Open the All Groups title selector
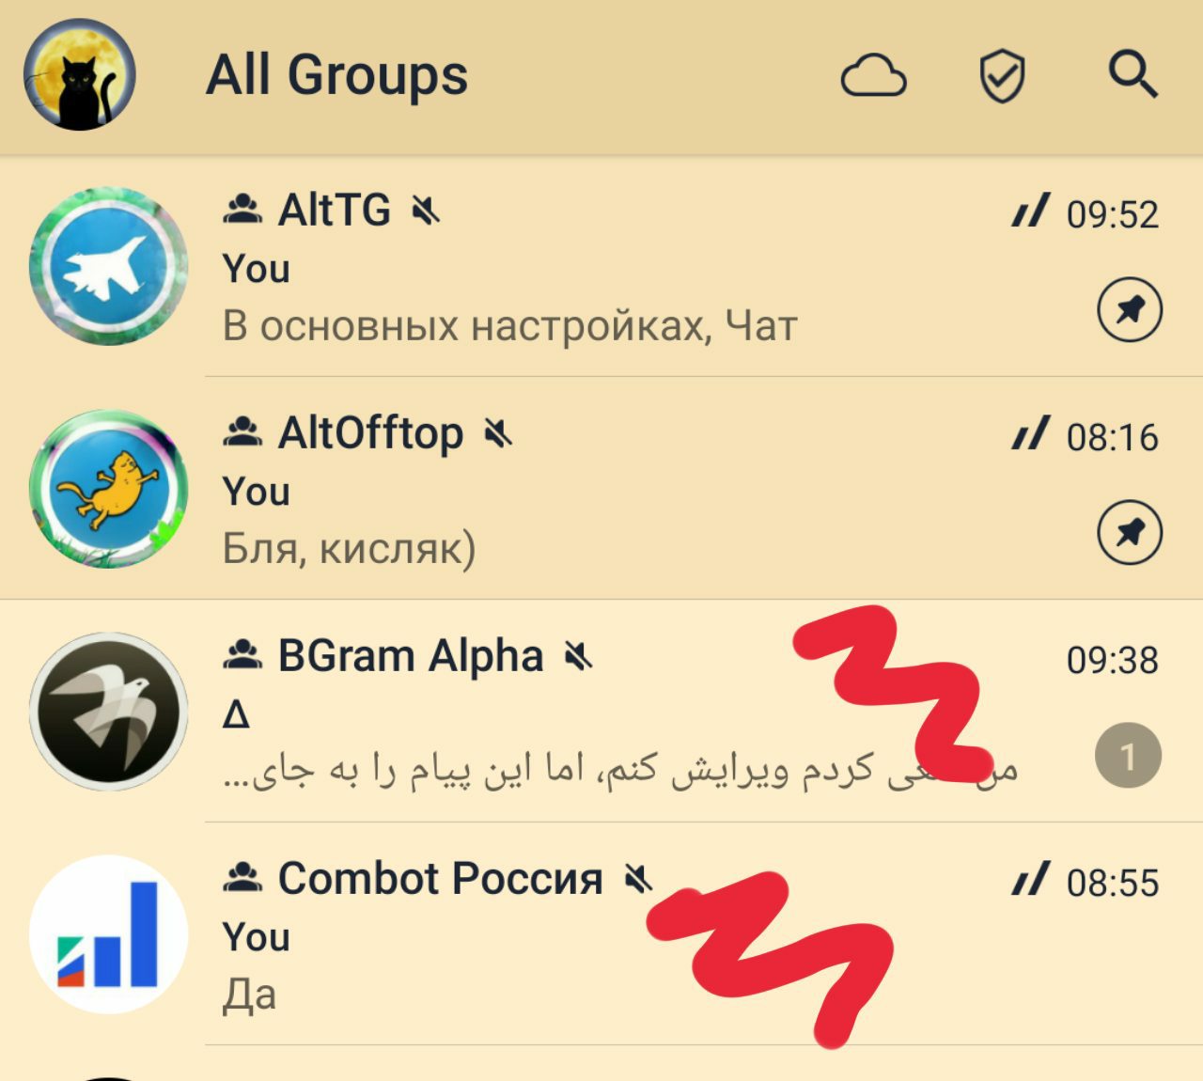The height and width of the screenshot is (1081, 1203). coord(336,75)
